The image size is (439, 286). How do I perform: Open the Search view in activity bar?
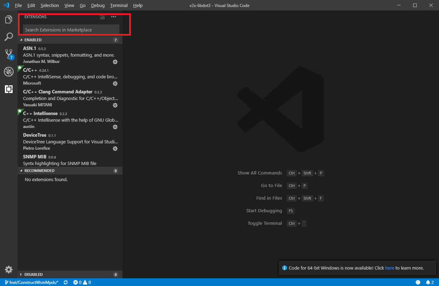pyautogui.click(x=9, y=37)
